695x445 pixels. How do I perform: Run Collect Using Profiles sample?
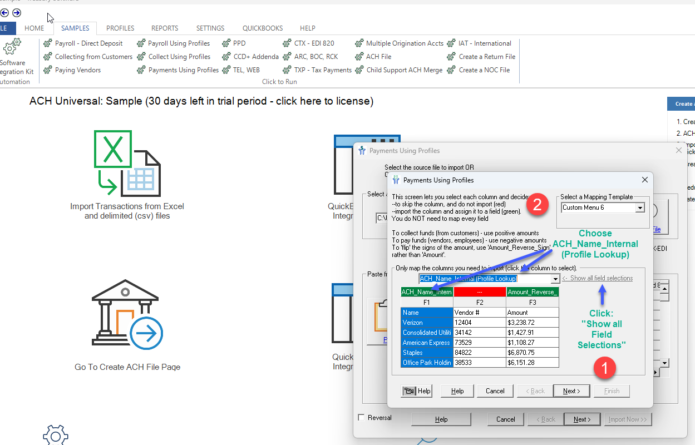tap(174, 57)
